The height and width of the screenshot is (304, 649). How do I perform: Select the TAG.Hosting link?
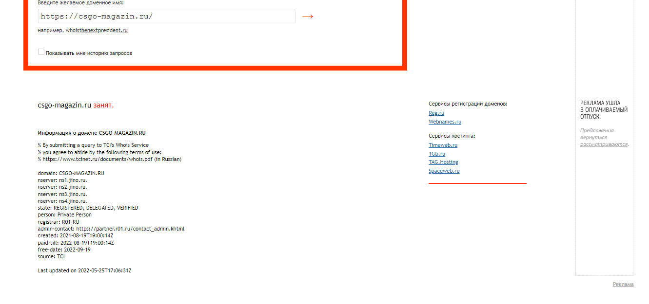pos(443,162)
